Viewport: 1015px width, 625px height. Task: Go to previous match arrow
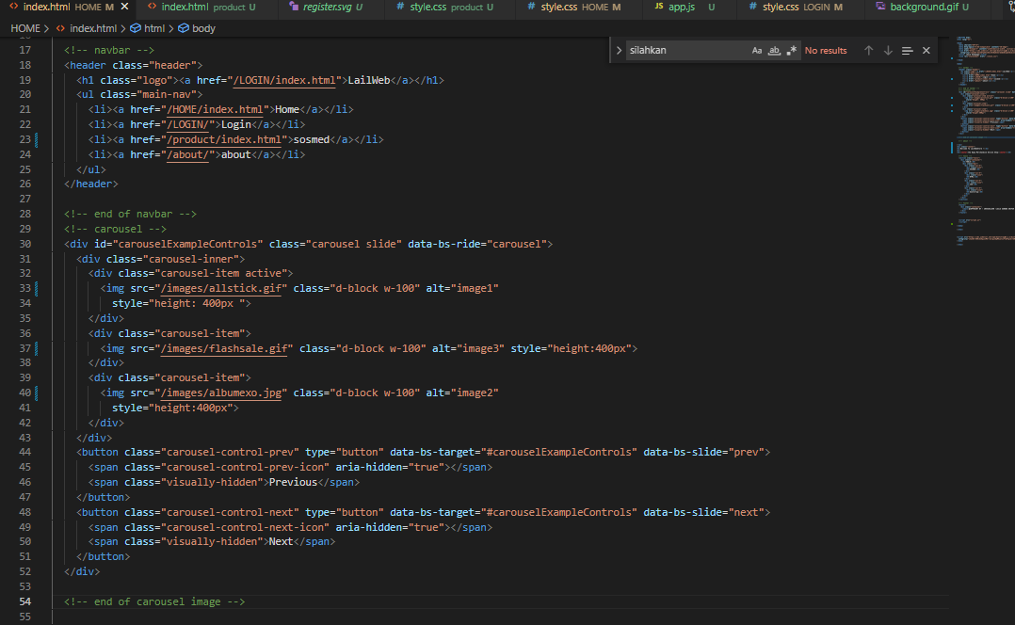point(869,51)
